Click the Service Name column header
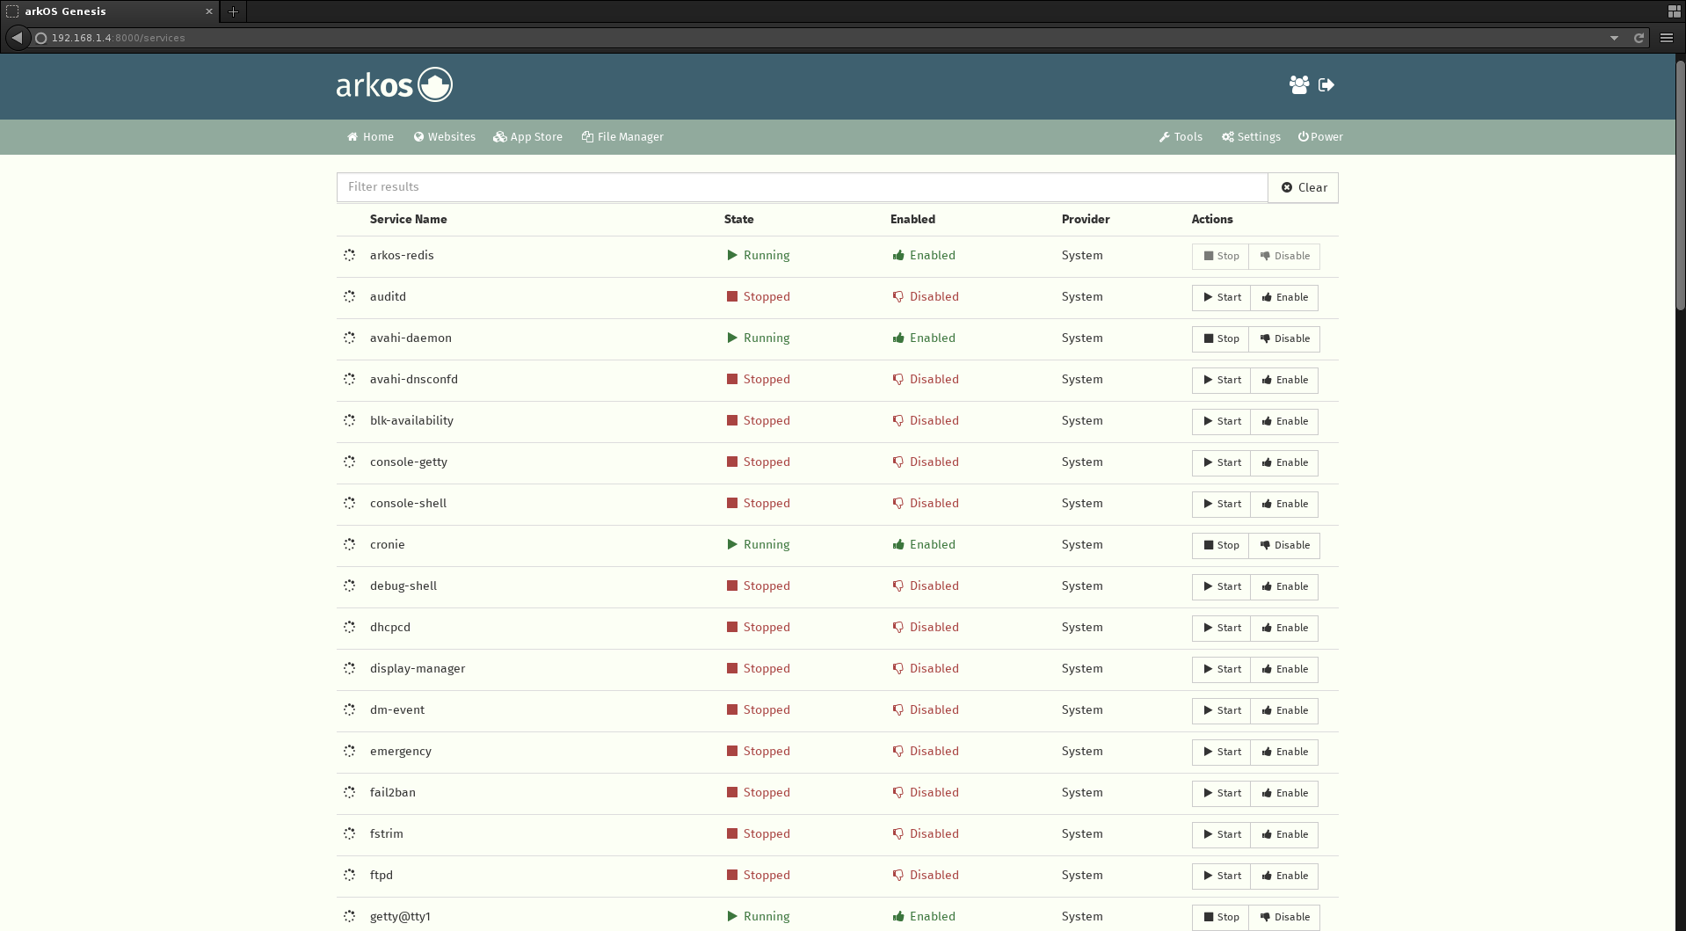The height and width of the screenshot is (931, 1686). tap(408, 220)
